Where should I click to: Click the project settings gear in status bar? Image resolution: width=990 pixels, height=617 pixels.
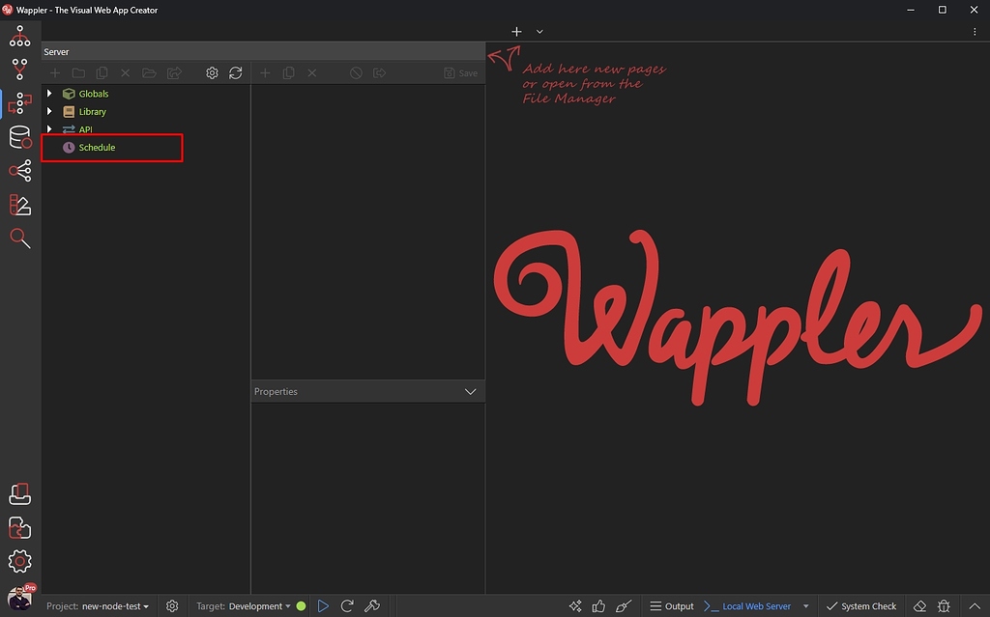pos(172,606)
